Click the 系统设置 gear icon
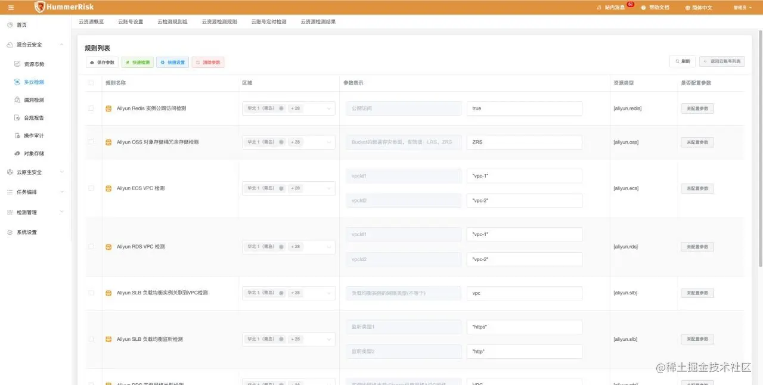Image resolution: width=763 pixels, height=385 pixels. (x=10, y=232)
